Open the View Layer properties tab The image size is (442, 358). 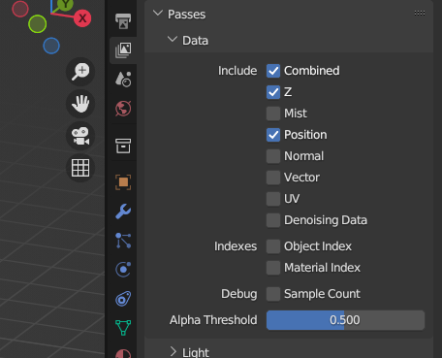point(123,50)
